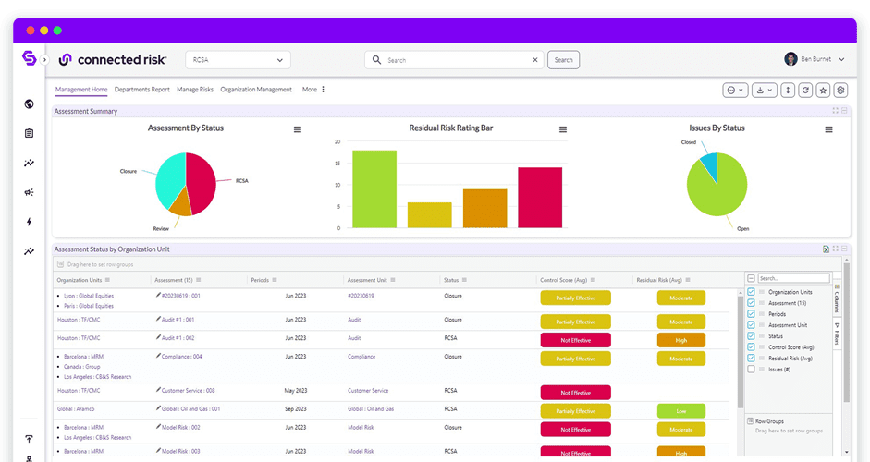This screenshot has height=462, width=870.
Task: Open the globe icon in left sidebar
Action: coord(29,103)
